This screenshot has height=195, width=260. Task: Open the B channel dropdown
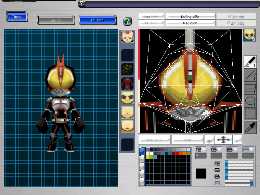[232, 149]
